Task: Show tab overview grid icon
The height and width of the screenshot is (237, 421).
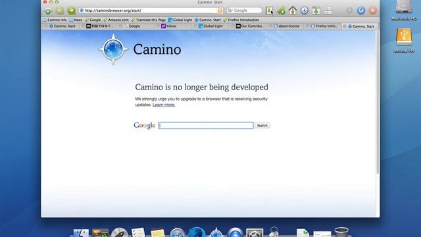Action: (x=328, y=11)
